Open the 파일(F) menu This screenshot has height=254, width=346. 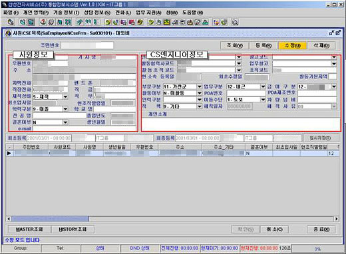pyautogui.click(x=11, y=13)
